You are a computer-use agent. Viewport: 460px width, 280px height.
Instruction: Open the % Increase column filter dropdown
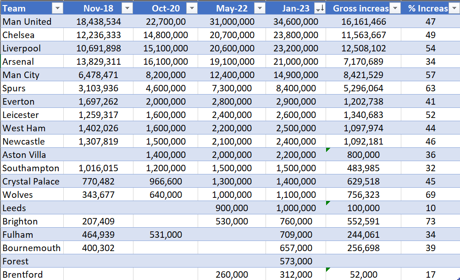[454, 9]
